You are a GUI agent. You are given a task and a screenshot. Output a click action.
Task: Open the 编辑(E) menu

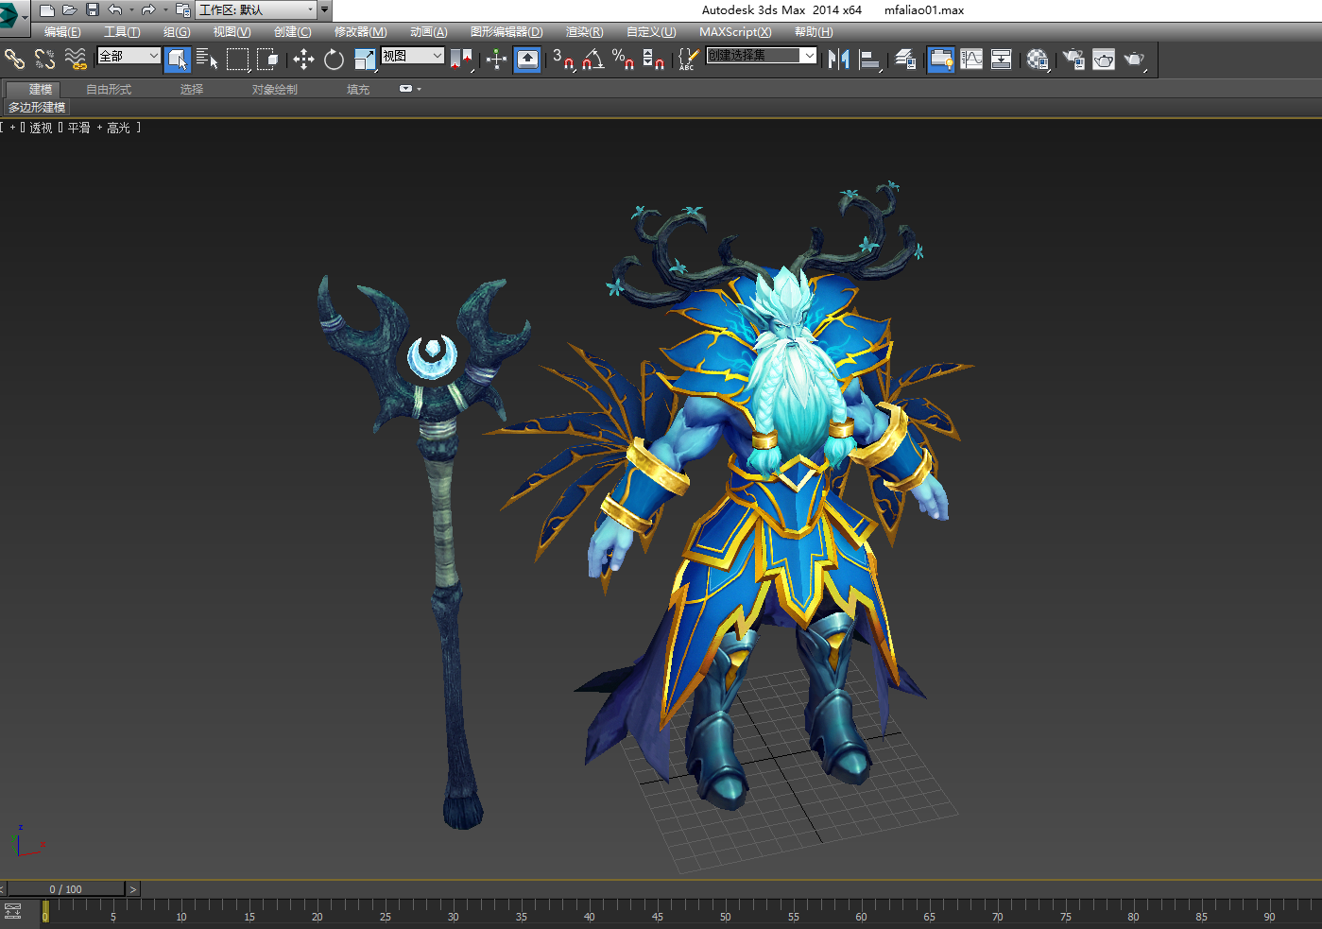62,32
